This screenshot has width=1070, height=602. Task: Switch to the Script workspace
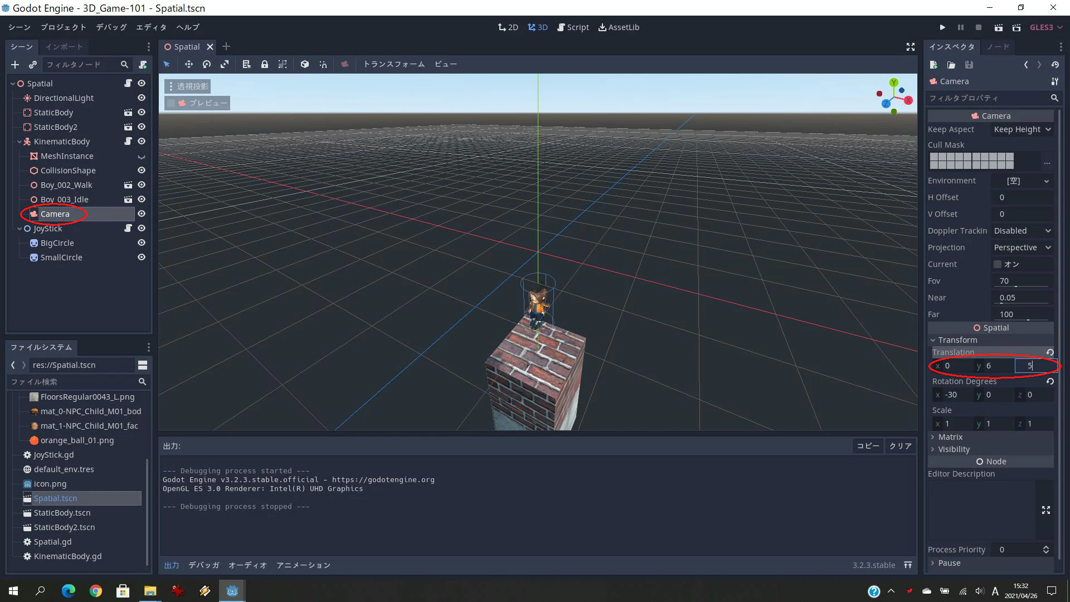point(573,27)
